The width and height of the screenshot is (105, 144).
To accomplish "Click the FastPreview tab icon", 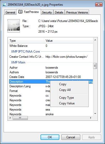I will coord(20,12).
